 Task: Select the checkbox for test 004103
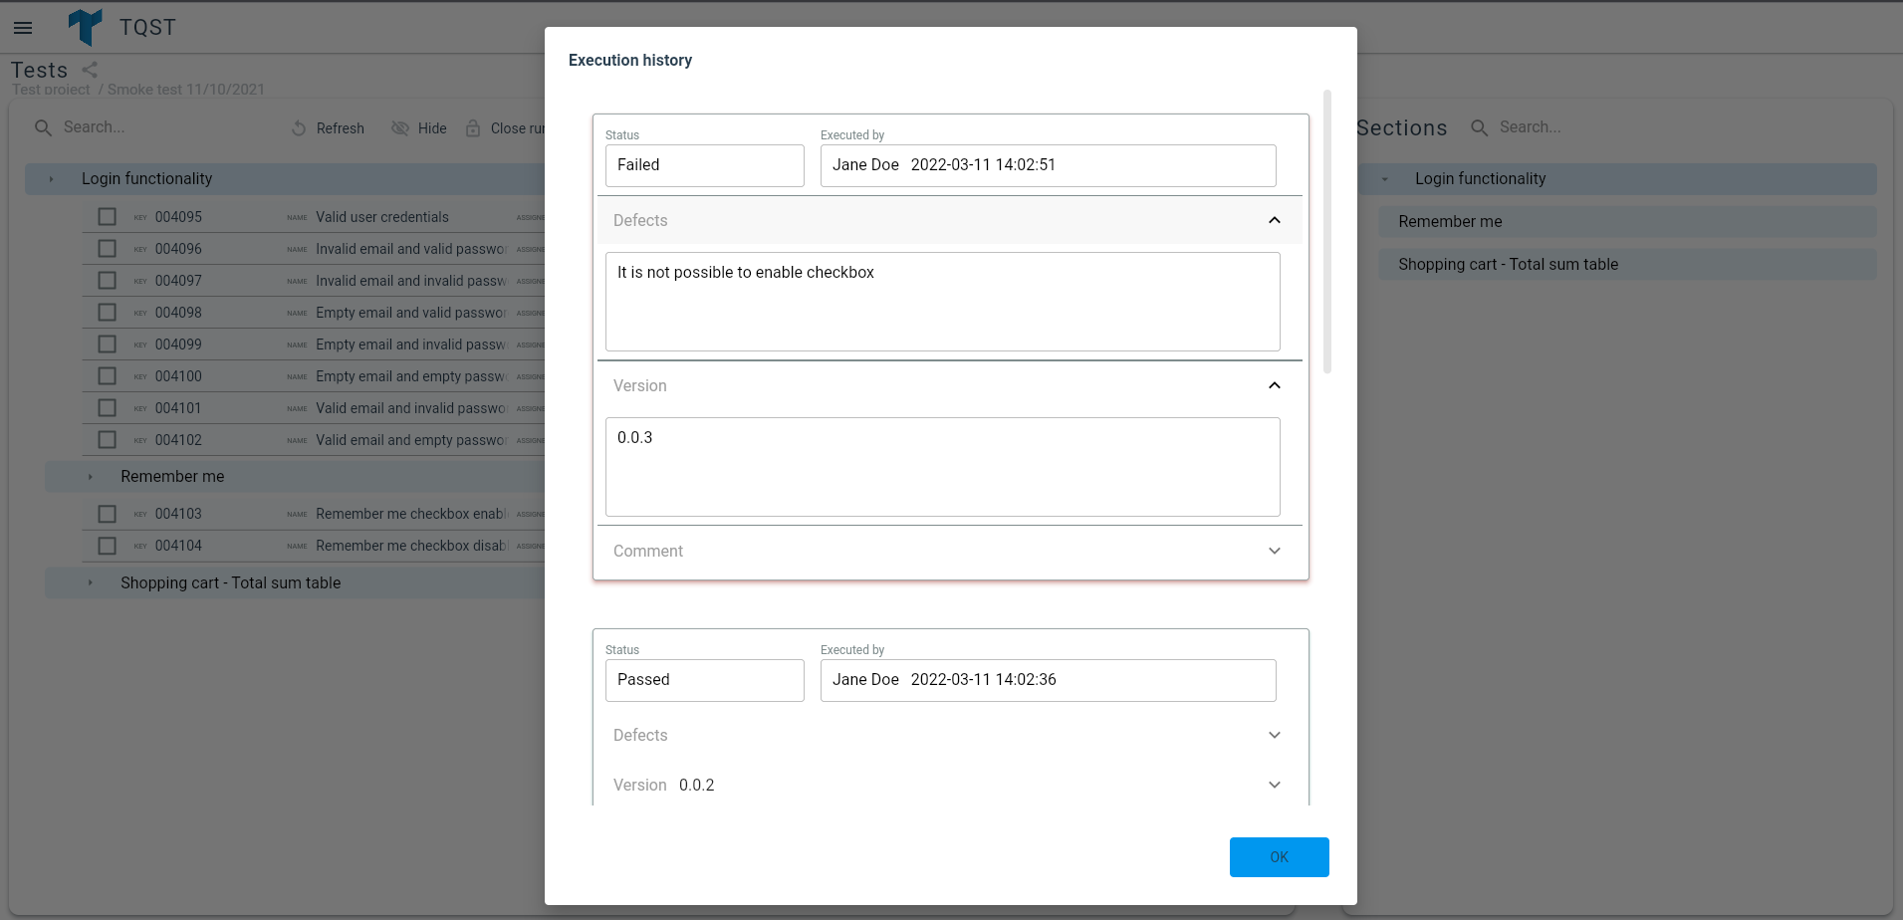[x=108, y=514]
